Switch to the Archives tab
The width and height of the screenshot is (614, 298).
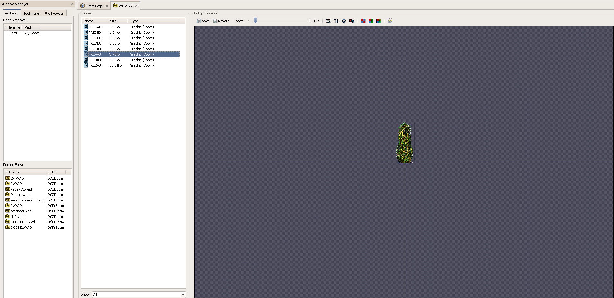[x=12, y=13]
